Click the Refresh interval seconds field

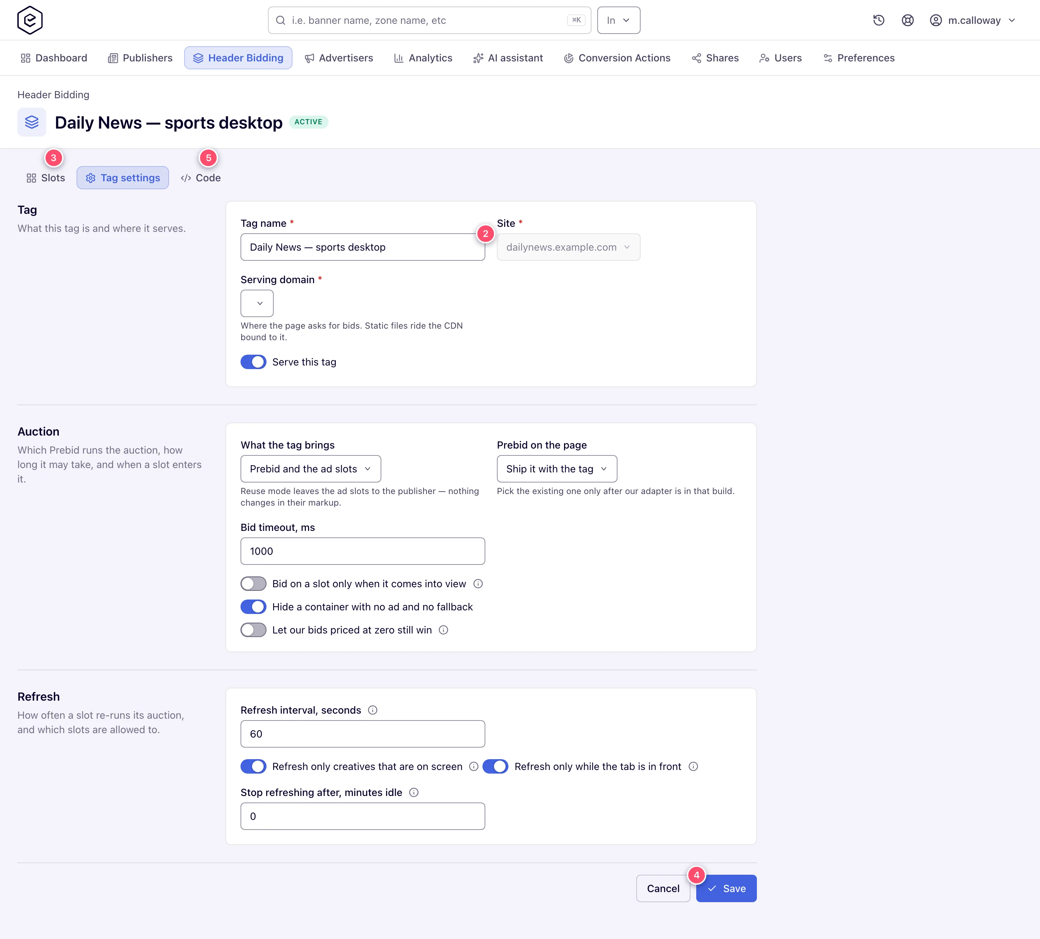(x=363, y=734)
